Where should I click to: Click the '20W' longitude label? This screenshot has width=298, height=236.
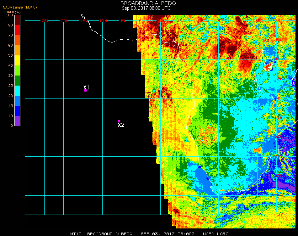(65, 21)
